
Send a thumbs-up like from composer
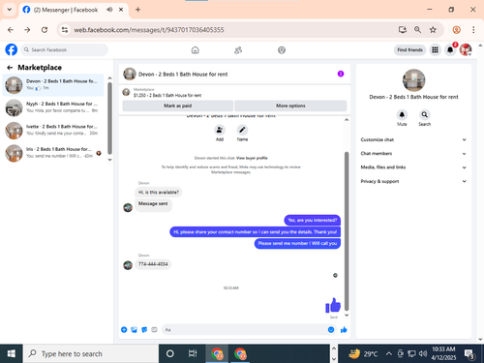point(344,329)
